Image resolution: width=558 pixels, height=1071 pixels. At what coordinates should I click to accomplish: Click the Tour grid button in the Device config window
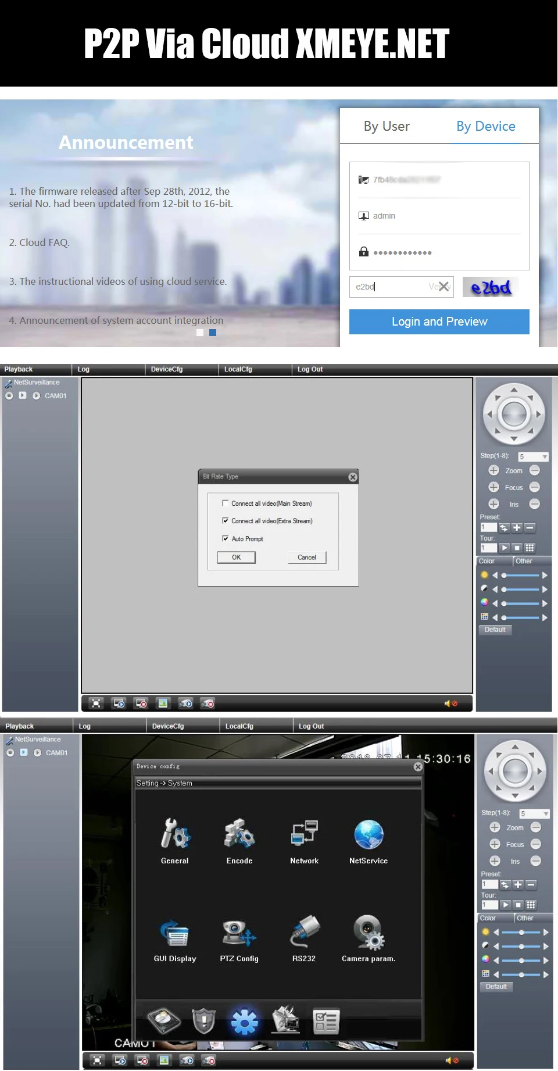tap(531, 905)
